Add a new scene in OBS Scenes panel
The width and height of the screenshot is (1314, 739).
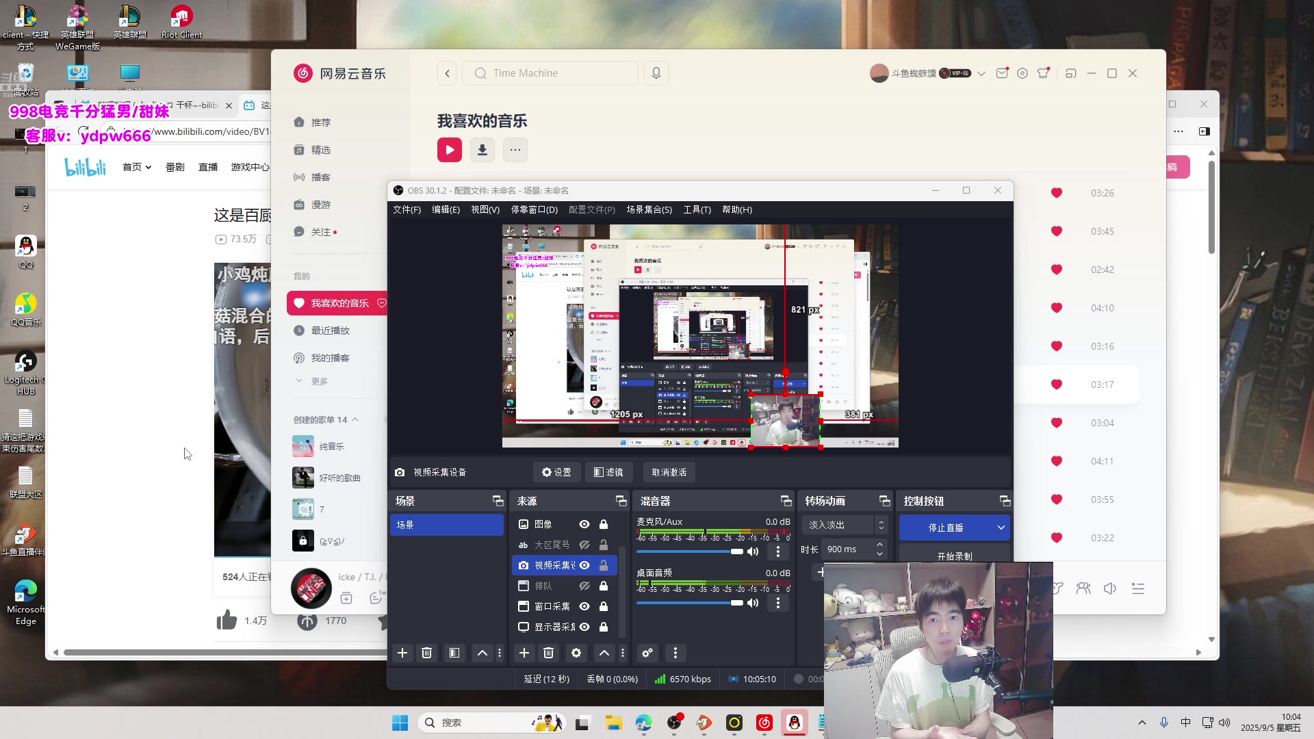pyautogui.click(x=402, y=653)
